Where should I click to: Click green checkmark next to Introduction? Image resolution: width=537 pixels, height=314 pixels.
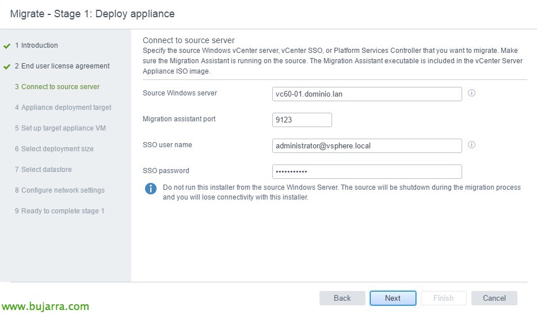coord(7,45)
